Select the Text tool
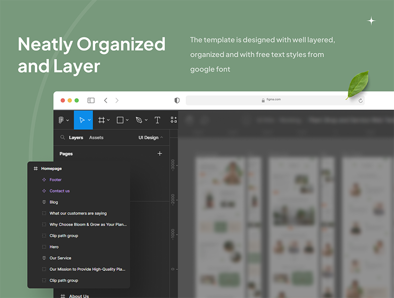Viewport: 394px width, 298px height. 158,120
